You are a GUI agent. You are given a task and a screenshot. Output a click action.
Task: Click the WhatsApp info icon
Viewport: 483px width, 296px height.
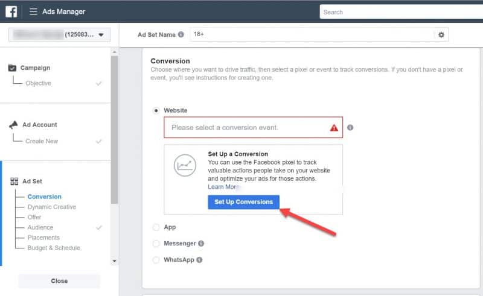coord(199,260)
